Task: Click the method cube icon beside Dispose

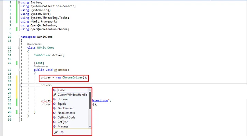Action: tap(54, 99)
